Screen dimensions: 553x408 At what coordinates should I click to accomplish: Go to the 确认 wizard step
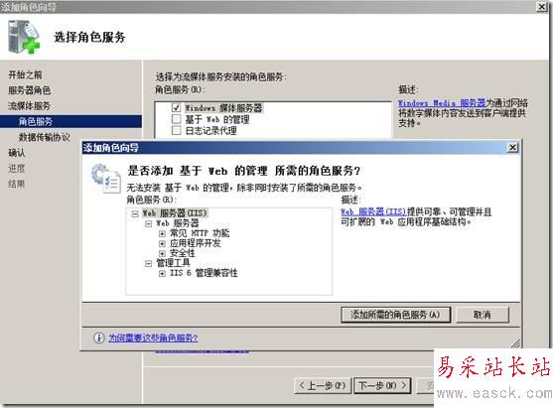(17, 153)
